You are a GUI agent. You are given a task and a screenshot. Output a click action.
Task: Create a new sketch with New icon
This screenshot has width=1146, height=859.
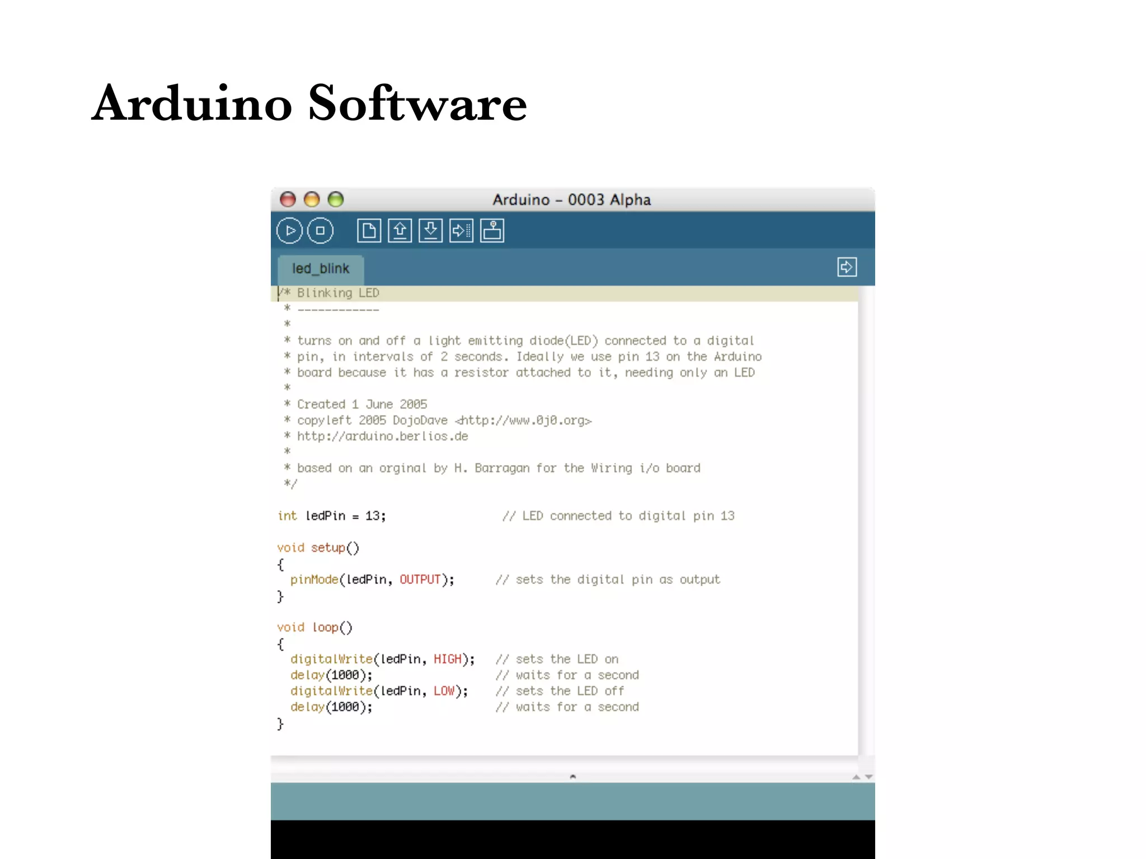click(x=369, y=230)
